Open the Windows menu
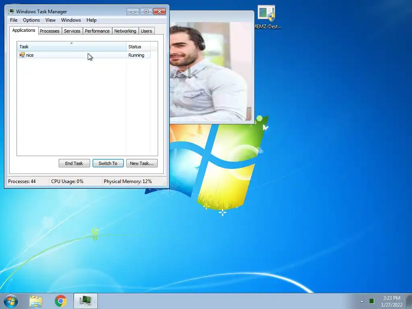This screenshot has height=309, width=412. [x=71, y=20]
